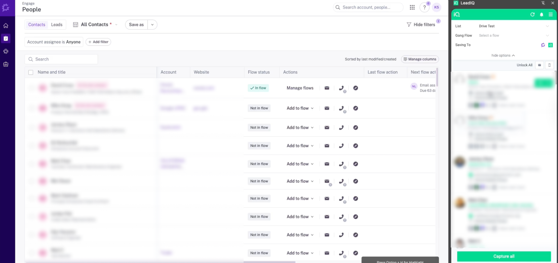Add a new filter
The height and width of the screenshot is (263, 558).
tap(98, 42)
